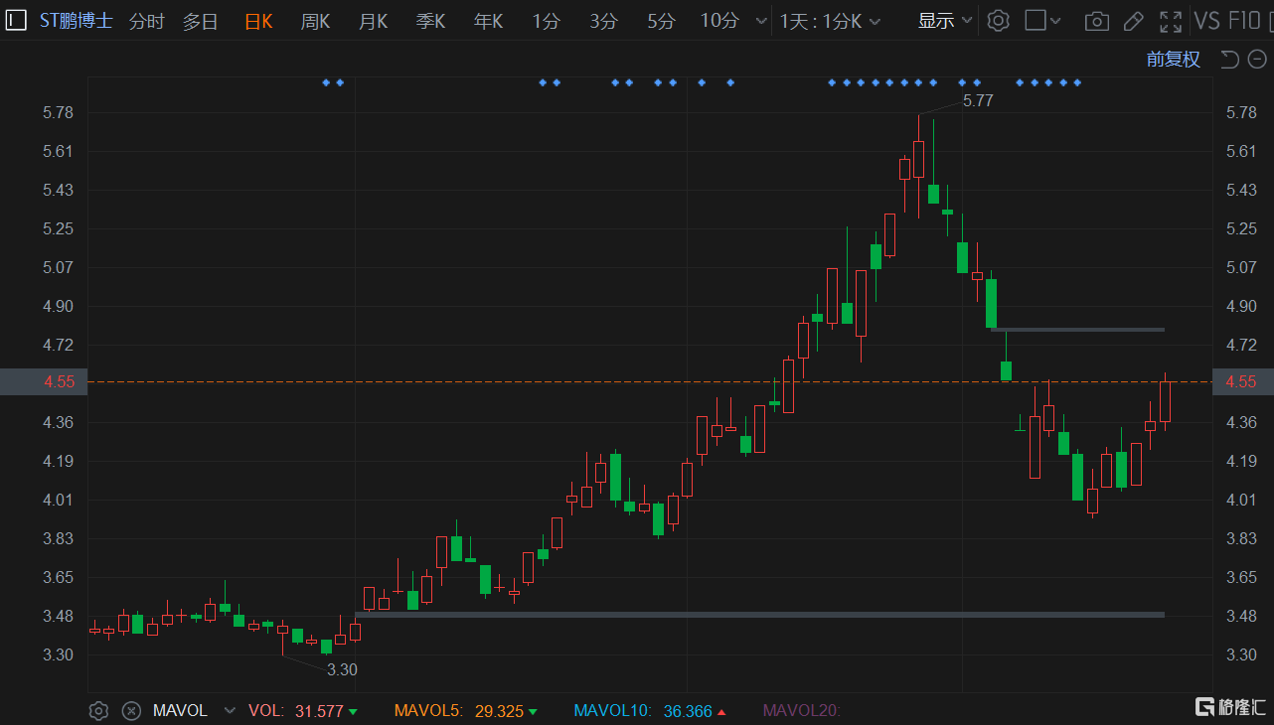Click the VOL: 31.577 value

(x=303, y=711)
